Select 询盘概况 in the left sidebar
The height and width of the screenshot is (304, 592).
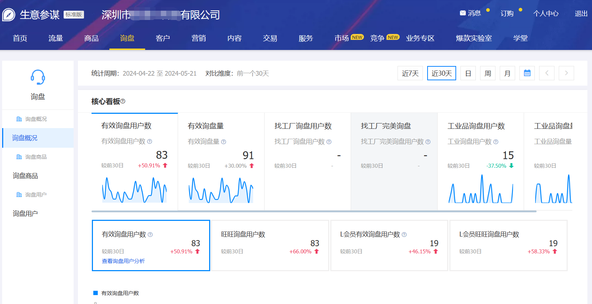click(x=25, y=138)
